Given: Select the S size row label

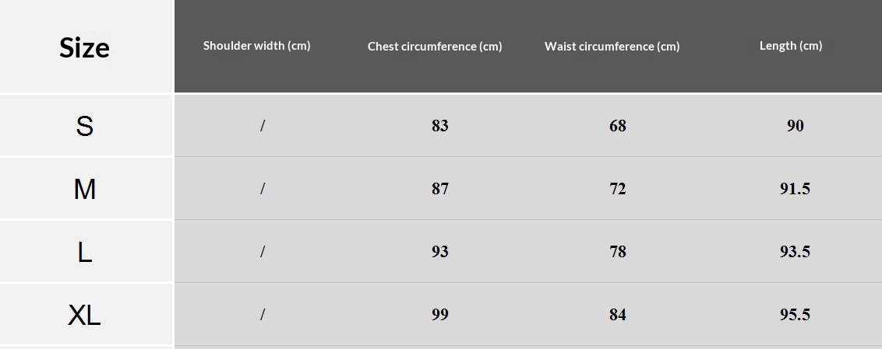Looking at the screenshot, I should click(85, 126).
